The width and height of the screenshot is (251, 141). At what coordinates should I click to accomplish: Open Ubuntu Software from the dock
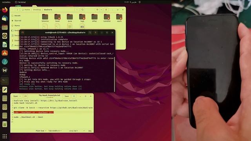(5, 53)
